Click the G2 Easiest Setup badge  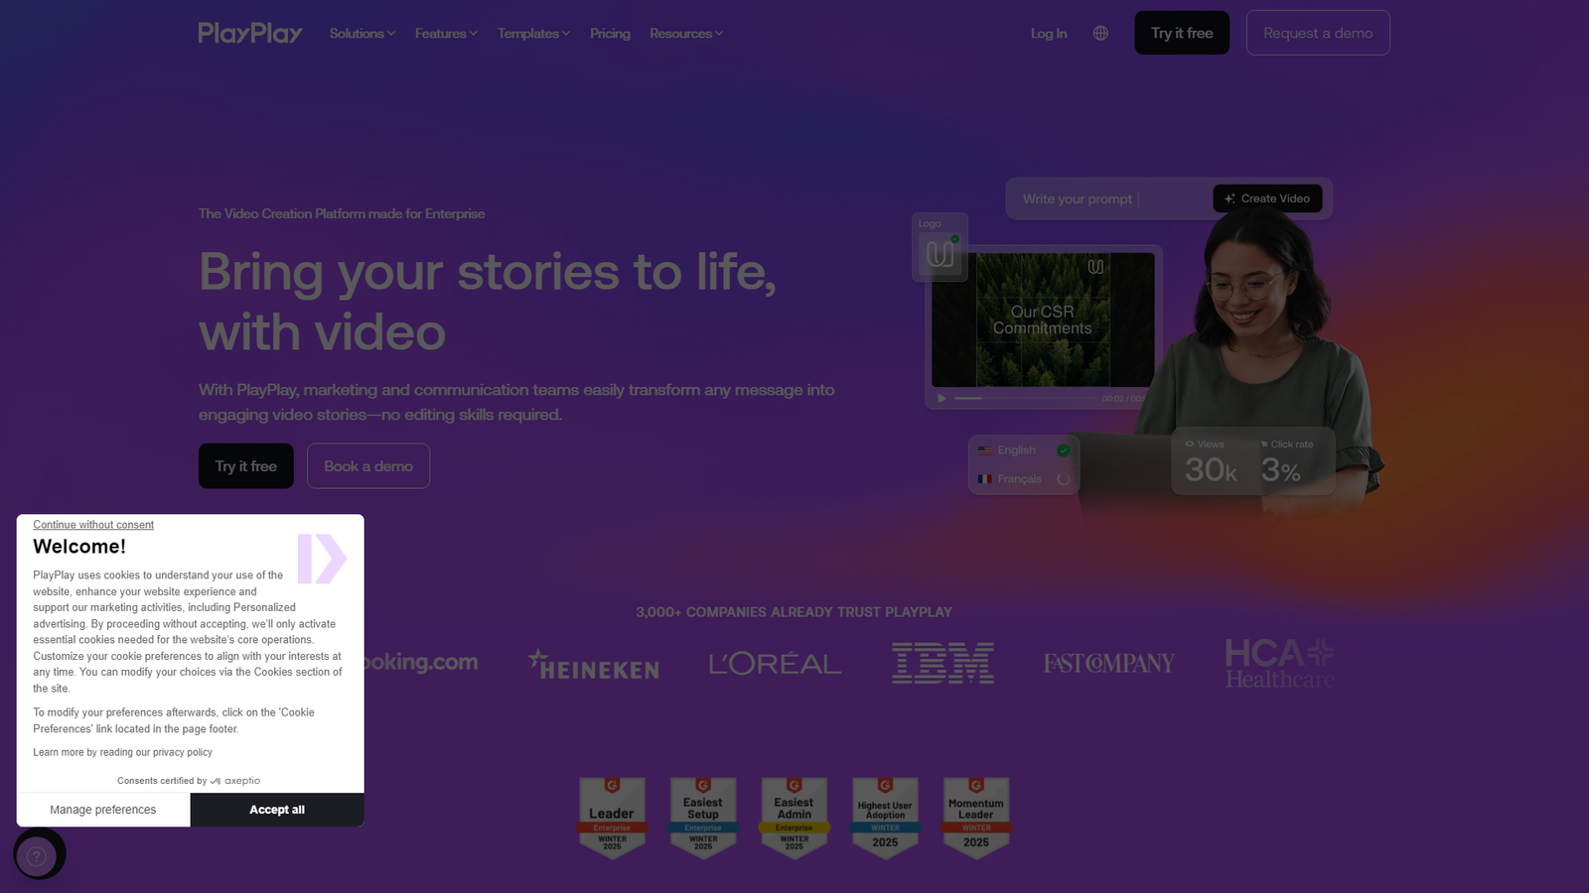pos(703,818)
